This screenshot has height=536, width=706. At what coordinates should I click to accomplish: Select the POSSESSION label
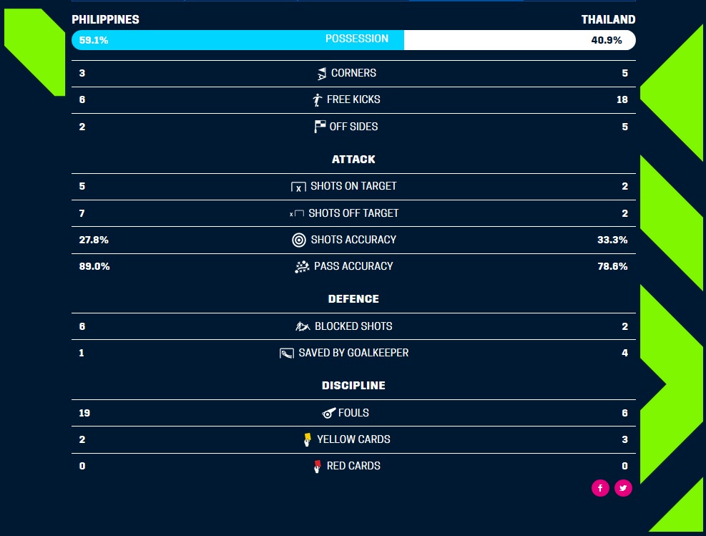click(357, 39)
